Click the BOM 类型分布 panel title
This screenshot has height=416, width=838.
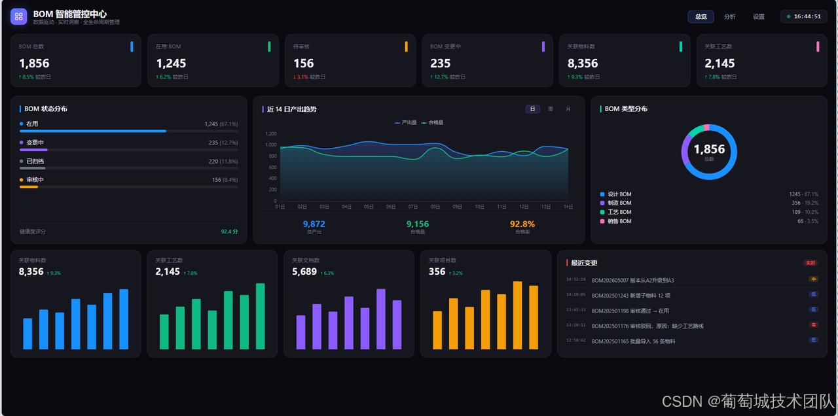click(x=626, y=109)
